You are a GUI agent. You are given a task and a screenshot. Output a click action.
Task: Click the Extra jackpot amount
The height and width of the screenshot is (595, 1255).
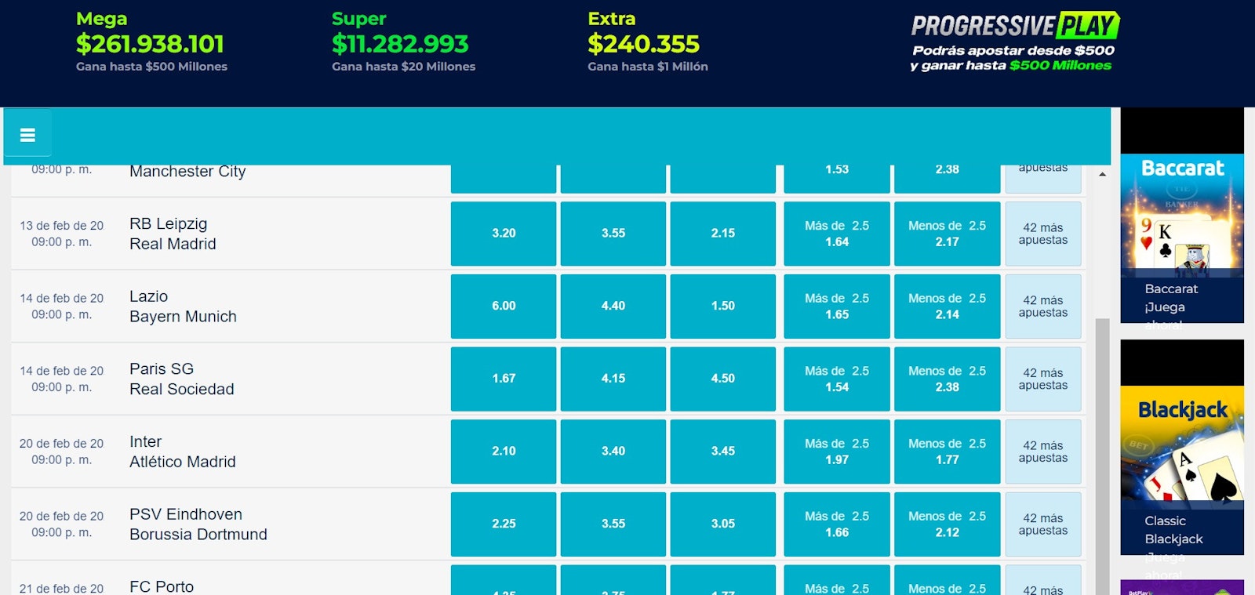(643, 44)
